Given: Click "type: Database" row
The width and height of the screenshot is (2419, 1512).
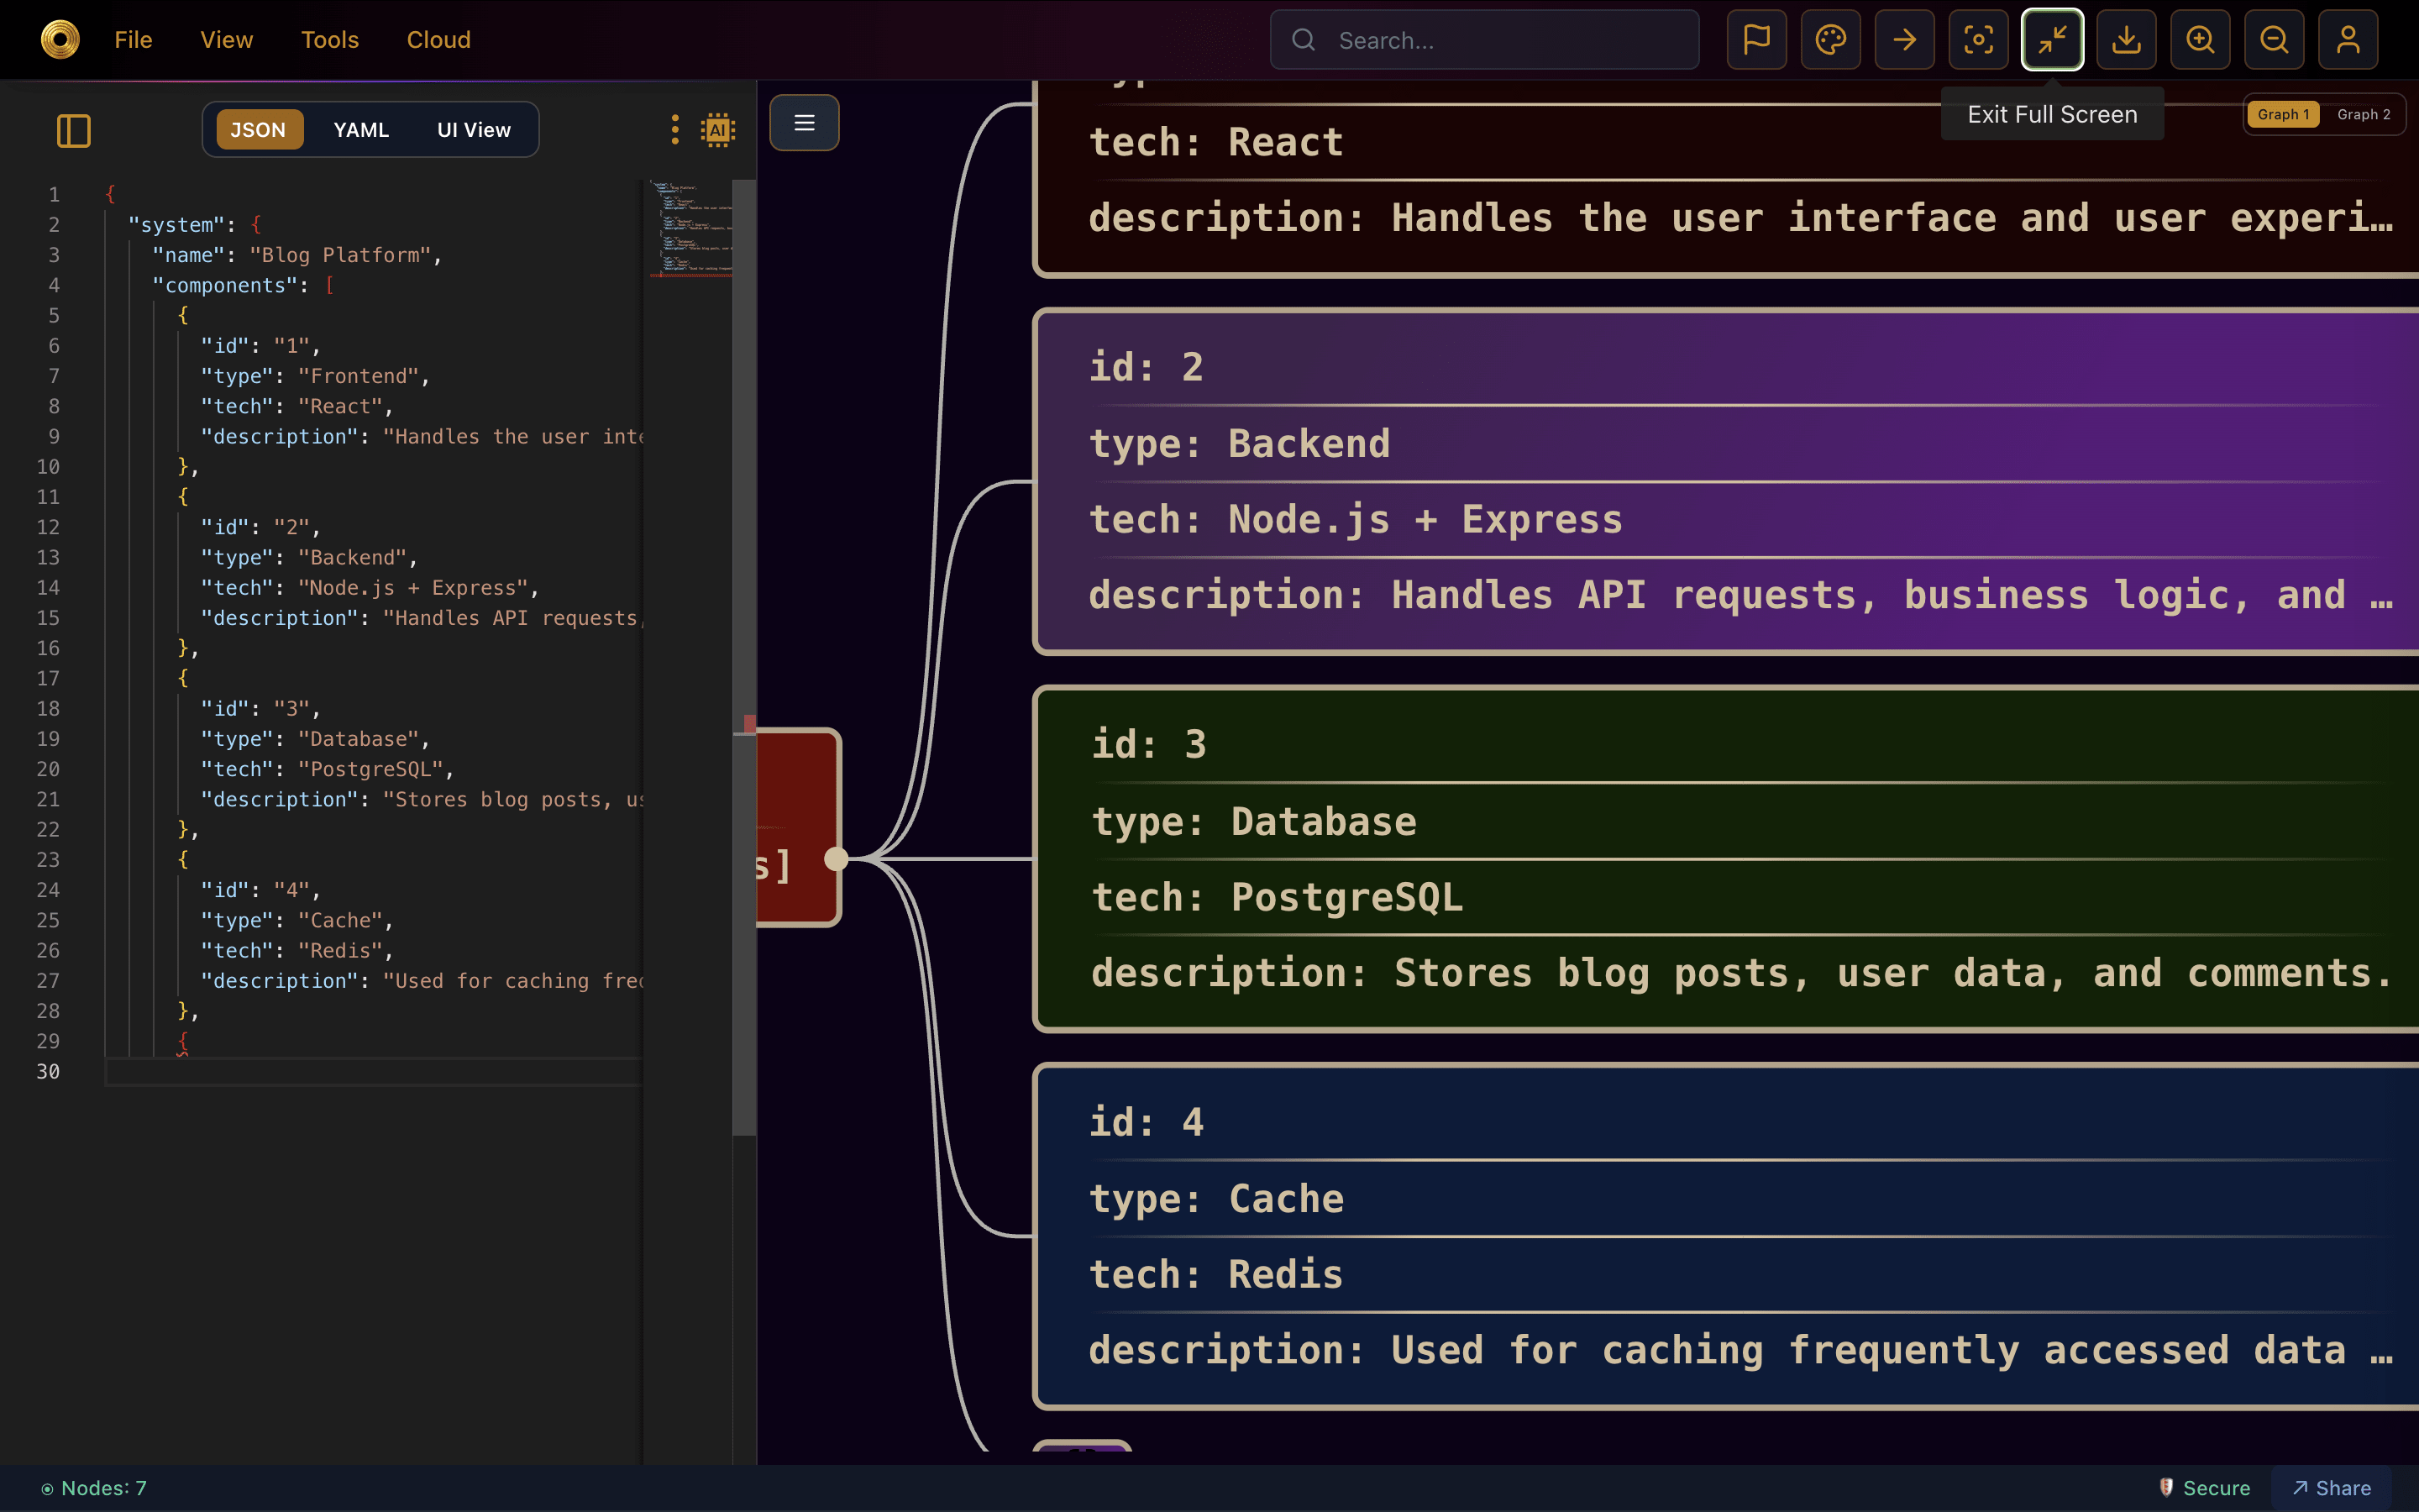Looking at the screenshot, I should coord(1253,821).
